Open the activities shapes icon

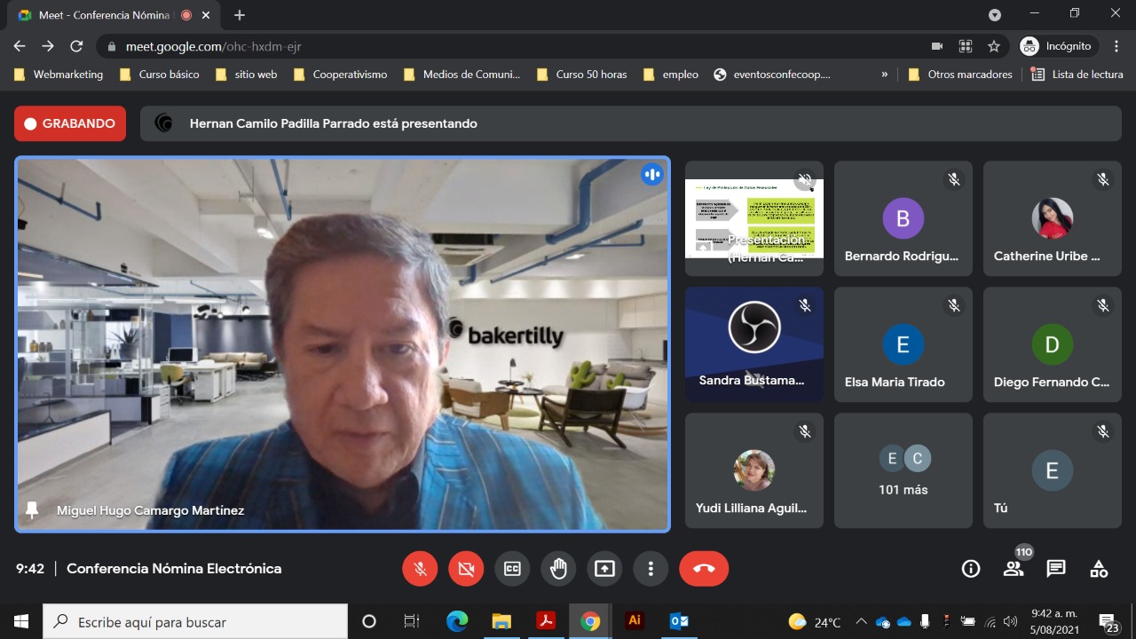pyautogui.click(x=1099, y=569)
